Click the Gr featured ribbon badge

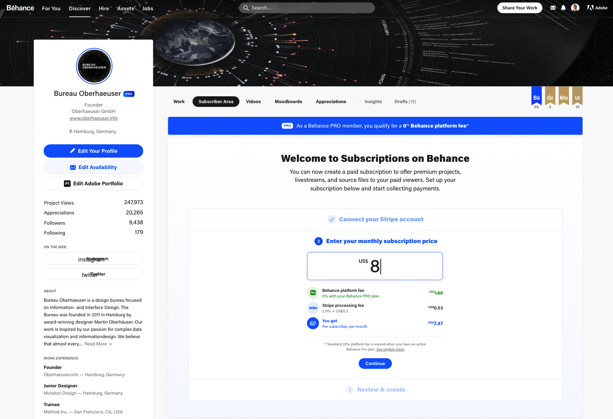(550, 96)
